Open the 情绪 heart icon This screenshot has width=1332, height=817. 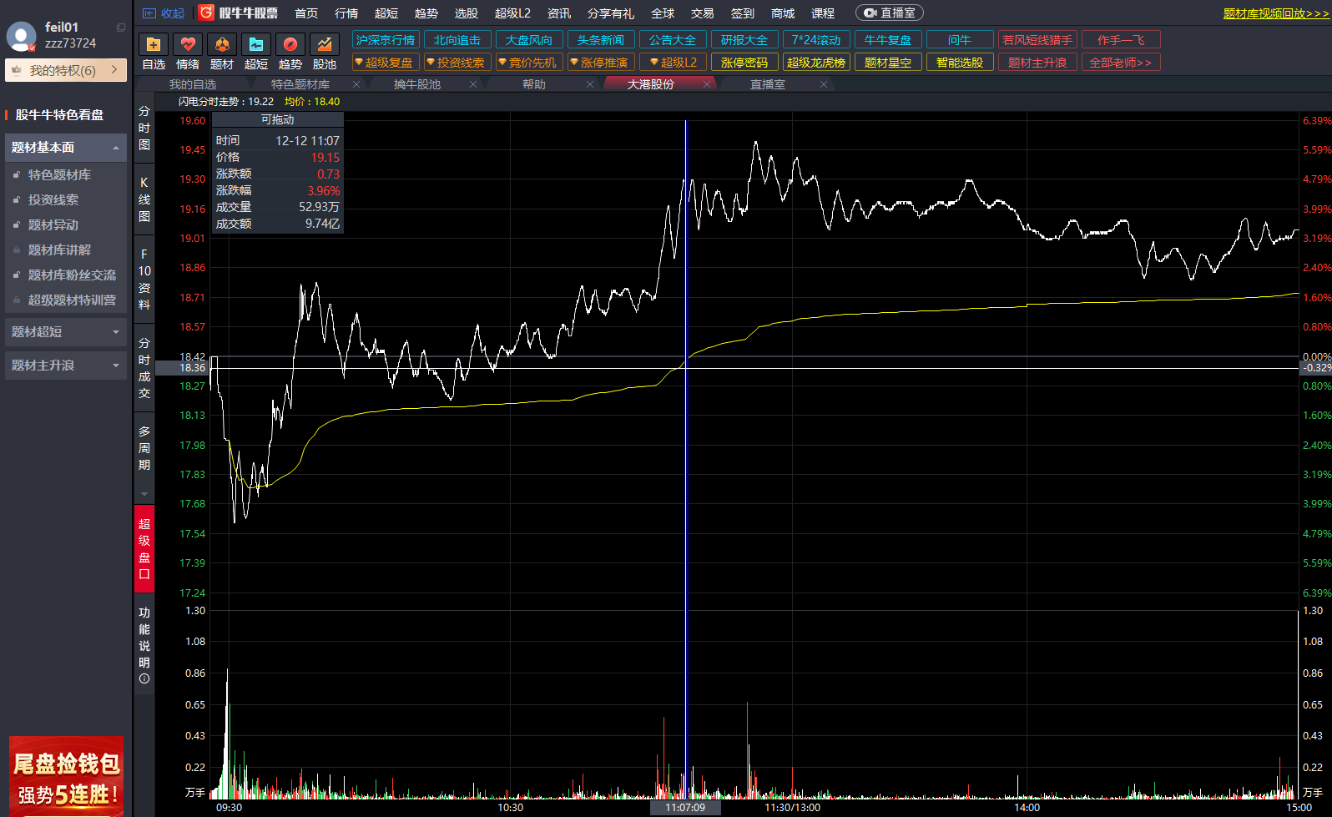tap(188, 44)
